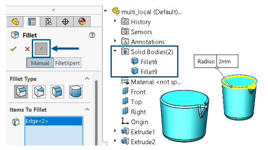The height and width of the screenshot is (150, 268).
Task: Click the green checkmark to accept fillet
Action: [x=13, y=49]
